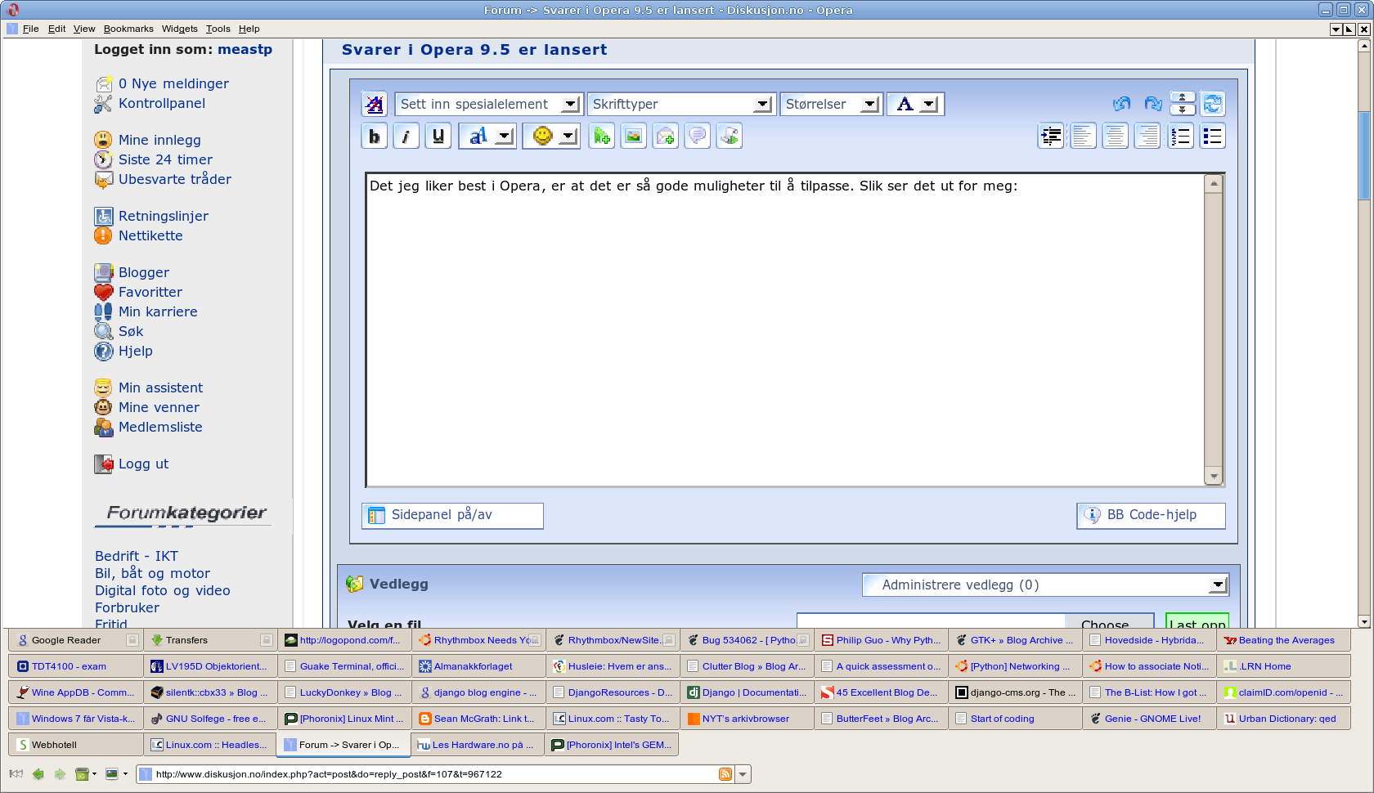Align text left in editor
Viewport: 1374px width, 793px height.
click(x=1083, y=136)
